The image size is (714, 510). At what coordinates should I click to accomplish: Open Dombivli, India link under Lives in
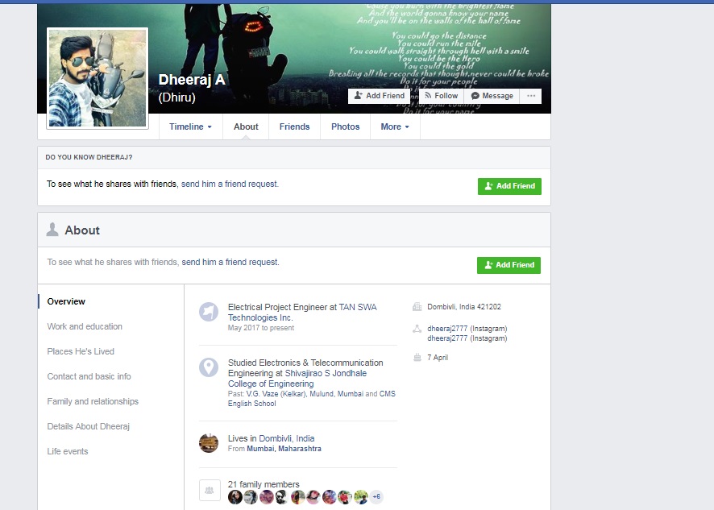coord(286,438)
